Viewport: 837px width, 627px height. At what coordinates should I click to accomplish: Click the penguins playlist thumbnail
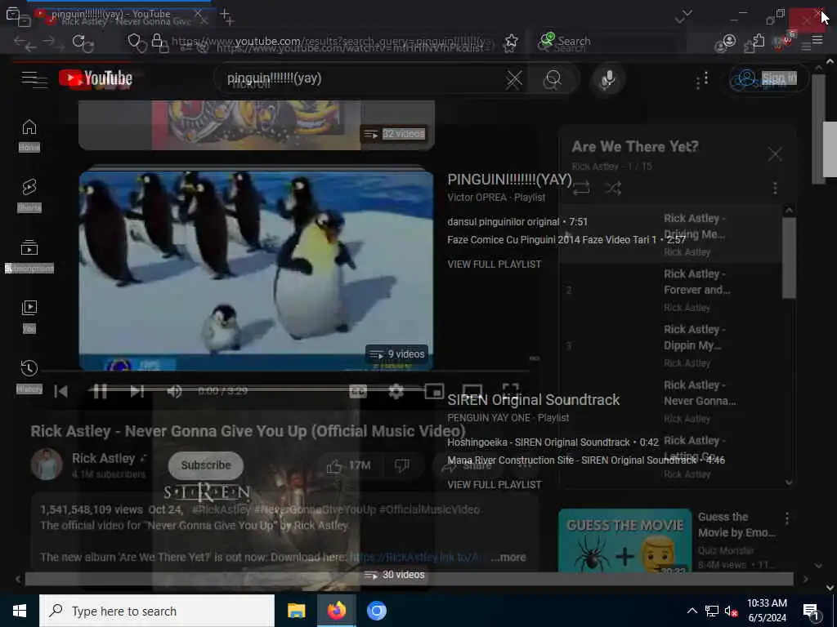click(x=256, y=270)
